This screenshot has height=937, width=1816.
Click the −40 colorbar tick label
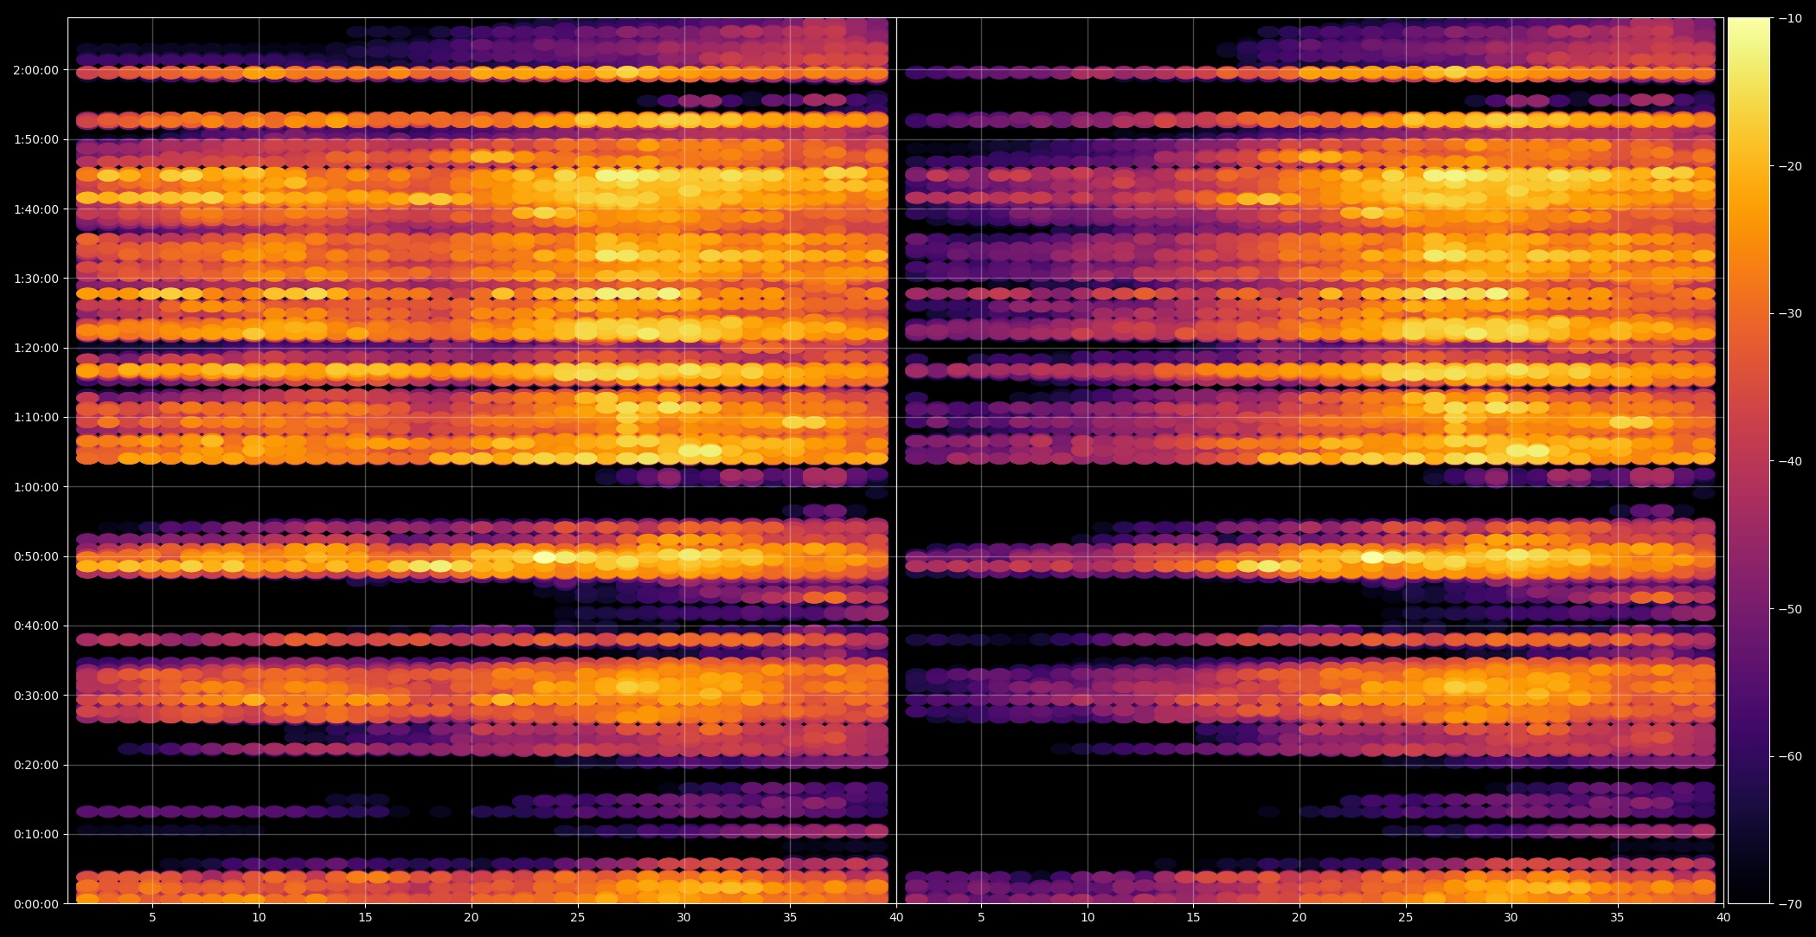[1790, 461]
